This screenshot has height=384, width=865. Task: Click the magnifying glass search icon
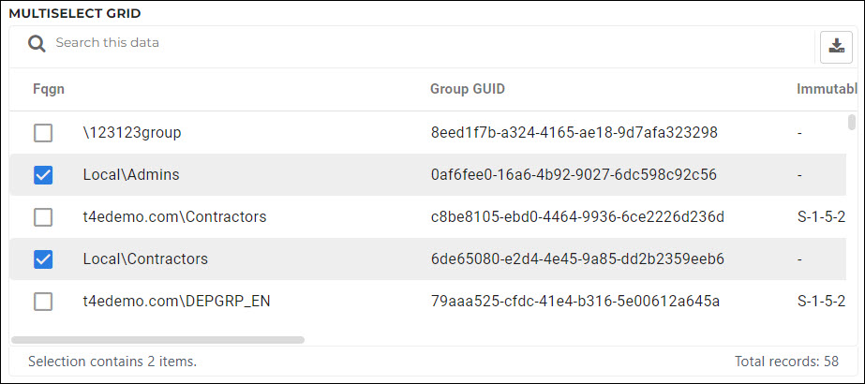pyautogui.click(x=37, y=43)
